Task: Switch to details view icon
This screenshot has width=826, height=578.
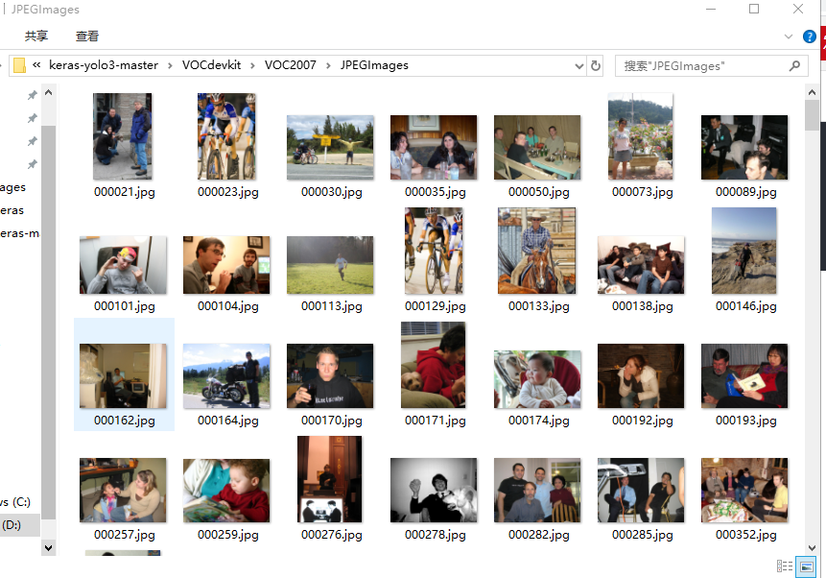Action: coord(785,566)
